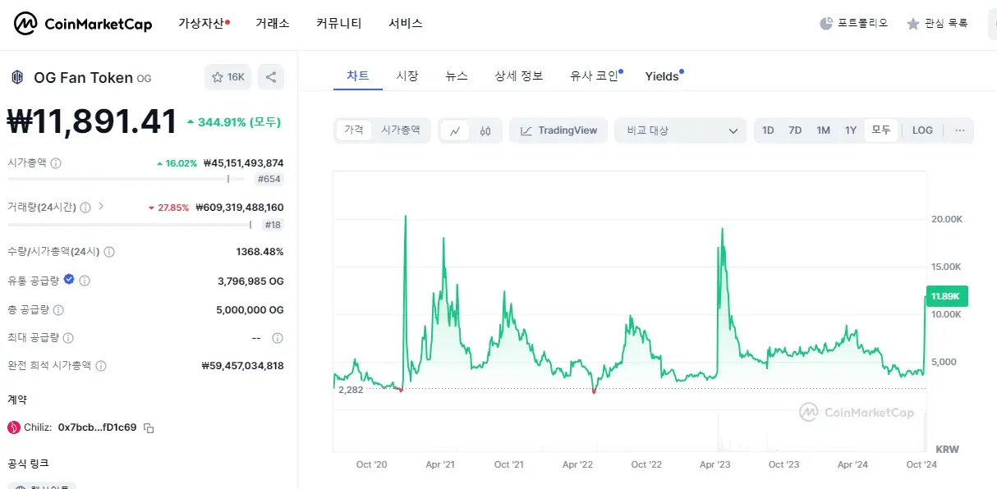Switch to the Yields tab
The height and width of the screenshot is (489, 997).
click(x=664, y=76)
